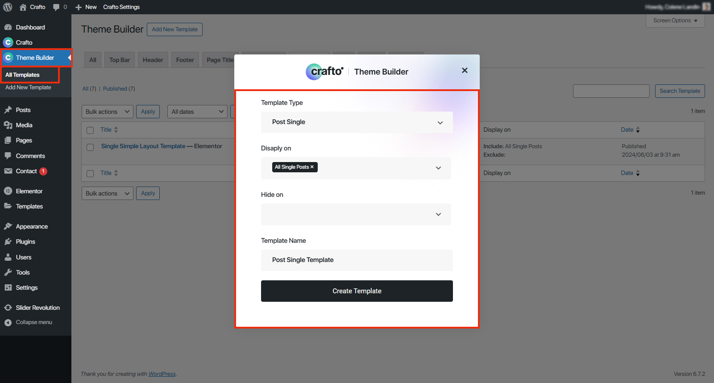Click the Plugins plug icon
The image size is (714, 383).
click(8, 241)
